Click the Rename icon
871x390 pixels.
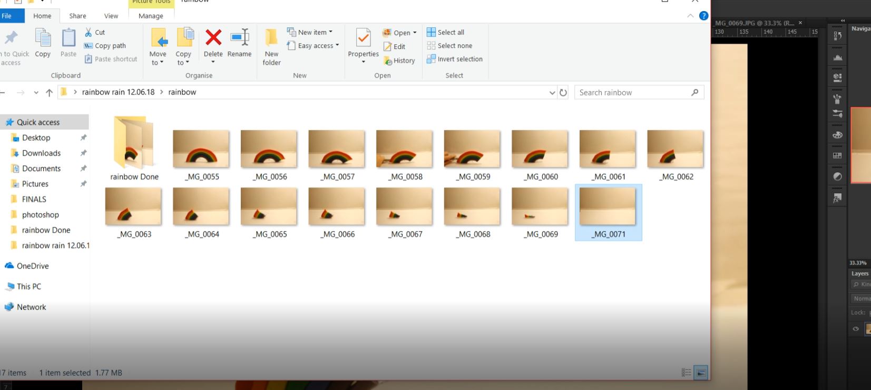(x=240, y=37)
